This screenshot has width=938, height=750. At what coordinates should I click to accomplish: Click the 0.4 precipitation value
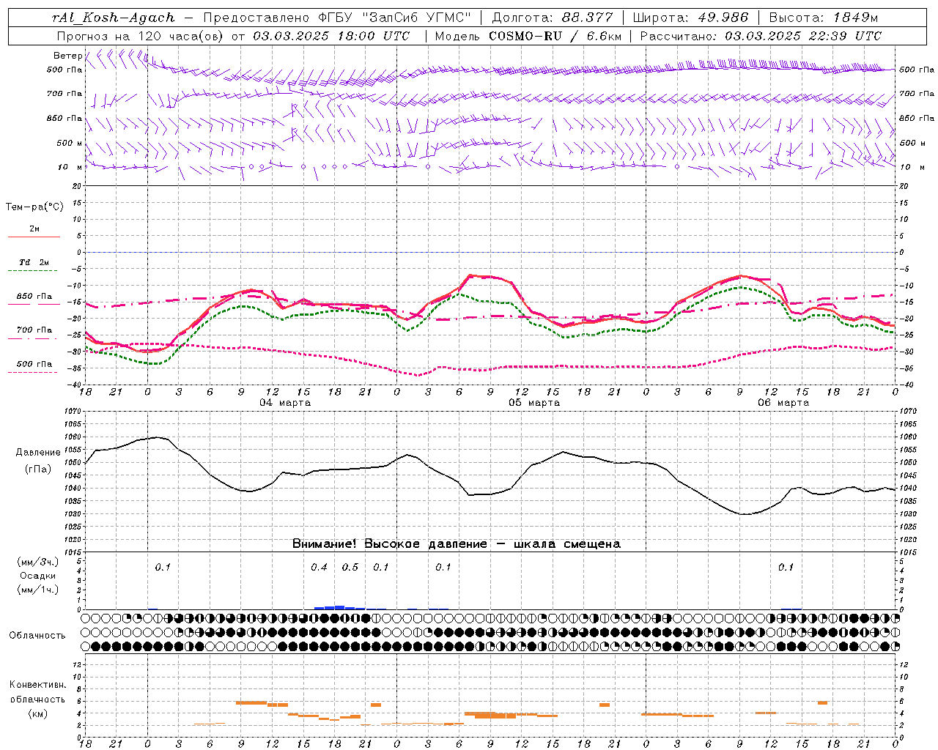click(319, 567)
